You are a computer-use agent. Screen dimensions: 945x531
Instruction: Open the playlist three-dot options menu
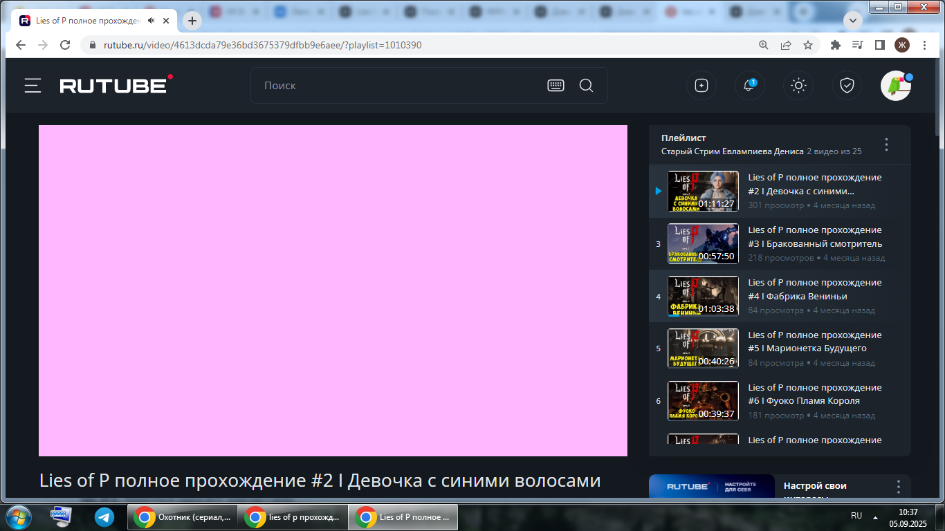tap(886, 145)
